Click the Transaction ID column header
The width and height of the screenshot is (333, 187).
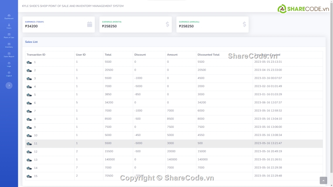tap(36, 55)
